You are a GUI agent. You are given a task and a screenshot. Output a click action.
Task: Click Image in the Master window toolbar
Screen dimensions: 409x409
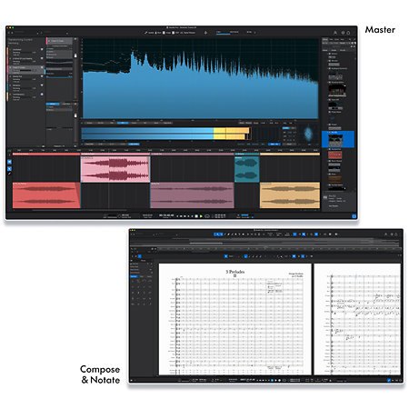pyautogui.click(x=167, y=33)
